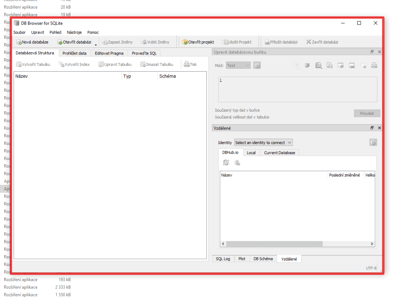Screen dimensions: 398x299
Task: Switch to the Vzdálené bottom tab
Action: [289, 259]
